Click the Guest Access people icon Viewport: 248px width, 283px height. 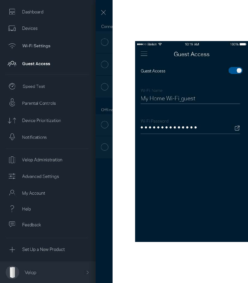[x=12, y=64]
